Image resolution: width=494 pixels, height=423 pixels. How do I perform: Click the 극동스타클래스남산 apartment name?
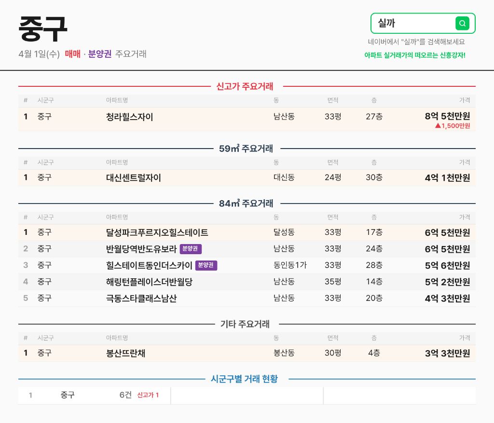click(141, 298)
